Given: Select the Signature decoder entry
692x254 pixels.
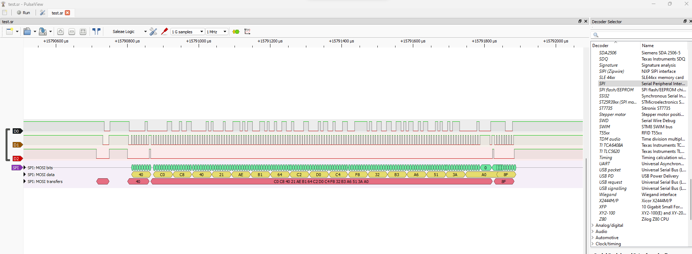Looking at the screenshot, I should pos(608,65).
